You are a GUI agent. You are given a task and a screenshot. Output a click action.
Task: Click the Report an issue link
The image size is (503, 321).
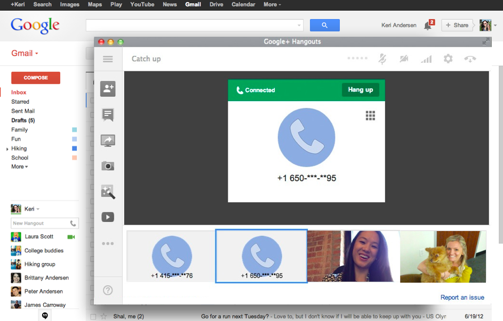462,298
